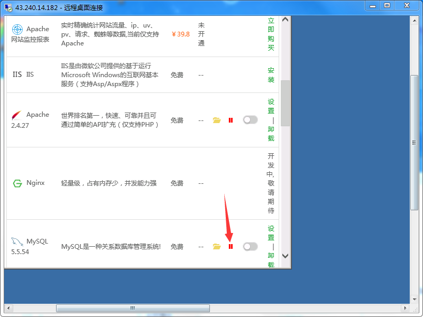423x317 pixels.
Task: Click the horizontal scrollbar right arrow
Action: [405, 308]
